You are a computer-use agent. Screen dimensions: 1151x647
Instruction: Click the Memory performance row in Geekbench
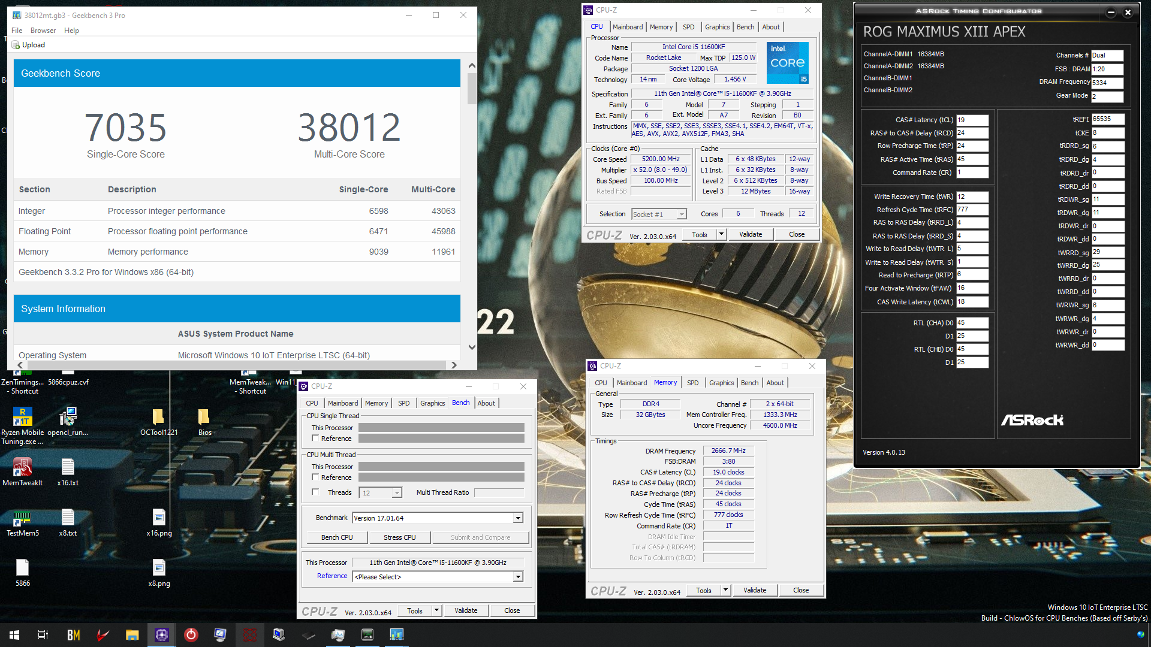pyautogui.click(x=237, y=252)
